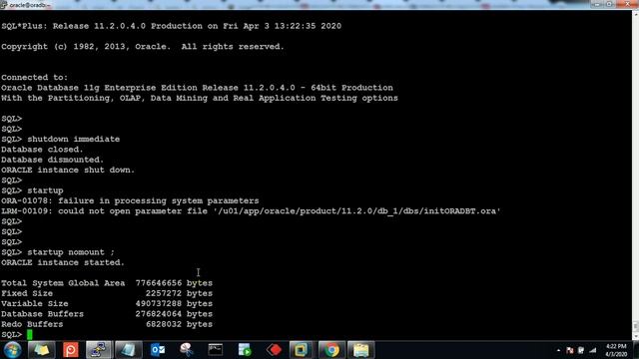
Task: Open the notepad-like taskbar icon next to PuTTY
Action: click(129, 350)
